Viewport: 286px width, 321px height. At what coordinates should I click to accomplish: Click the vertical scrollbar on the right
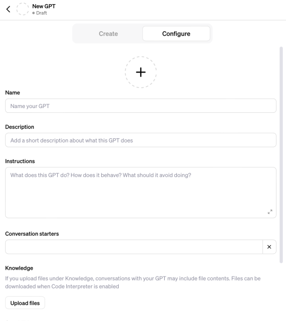click(281, 155)
